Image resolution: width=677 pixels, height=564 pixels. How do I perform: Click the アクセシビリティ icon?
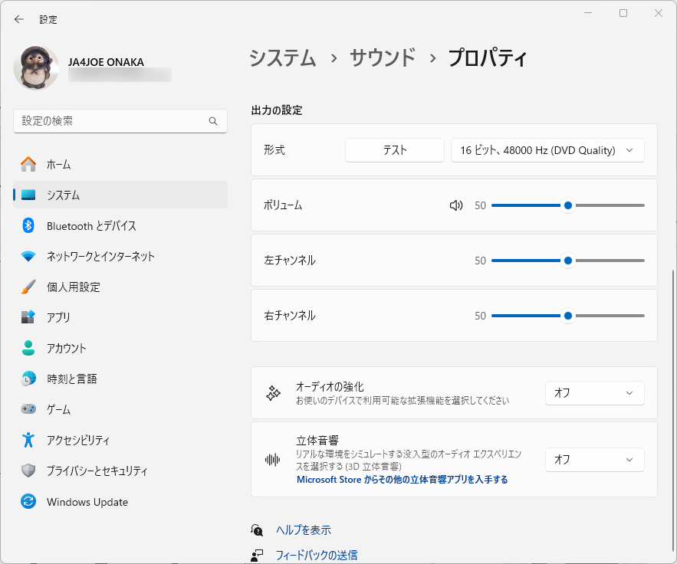coord(28,440)
